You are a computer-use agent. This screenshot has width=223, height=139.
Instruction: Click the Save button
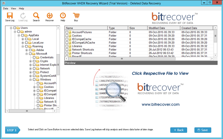(x=203, y=130)
